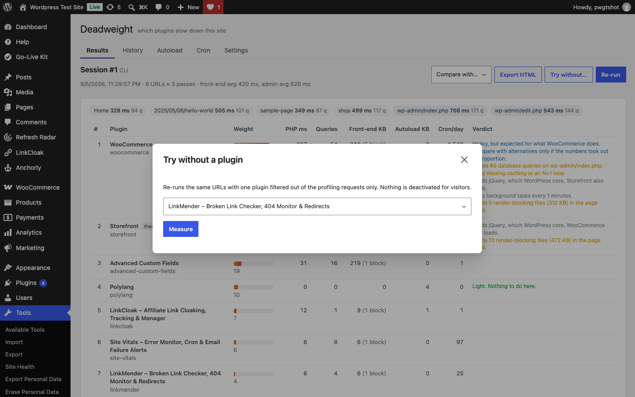The width and height of the screenshot is (635, 397).
Task: Click Light. Nothing to do here verdict
Action: (x=504, y=286)
